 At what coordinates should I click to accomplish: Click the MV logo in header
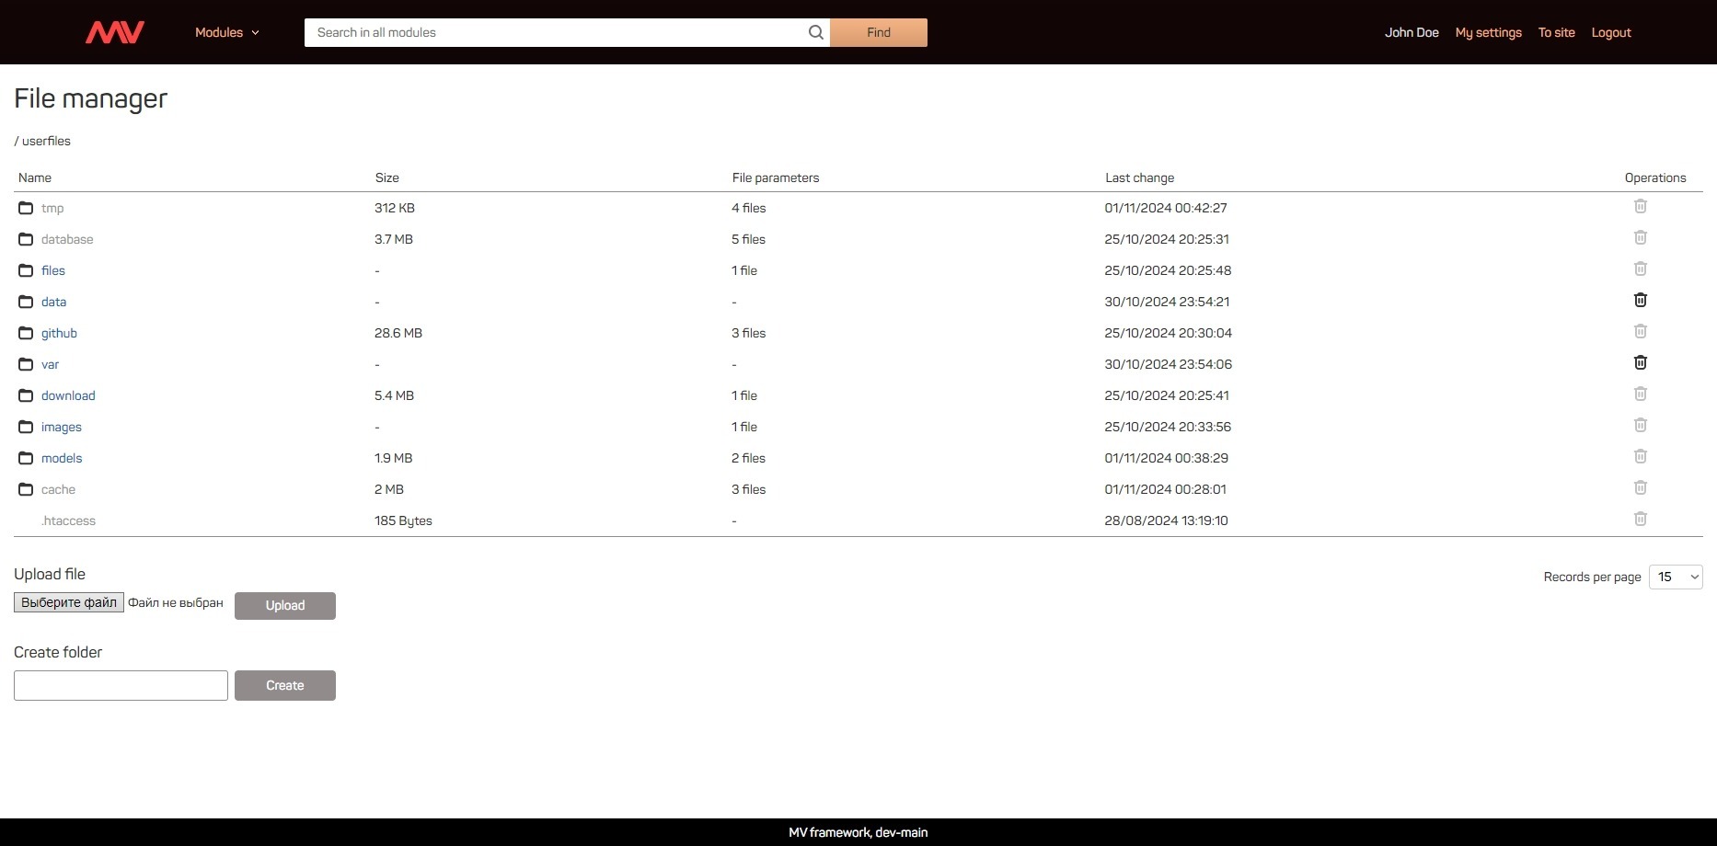(x=115, y=32)
